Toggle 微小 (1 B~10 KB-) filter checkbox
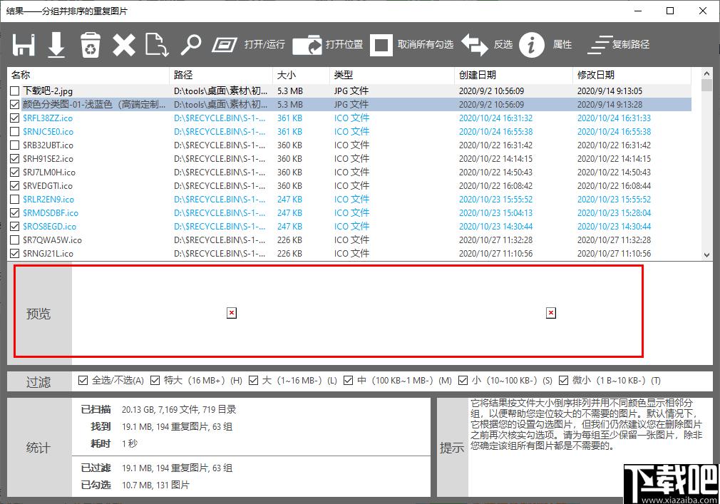Viewport: 720px width, 504px height. tap(563, 380)
